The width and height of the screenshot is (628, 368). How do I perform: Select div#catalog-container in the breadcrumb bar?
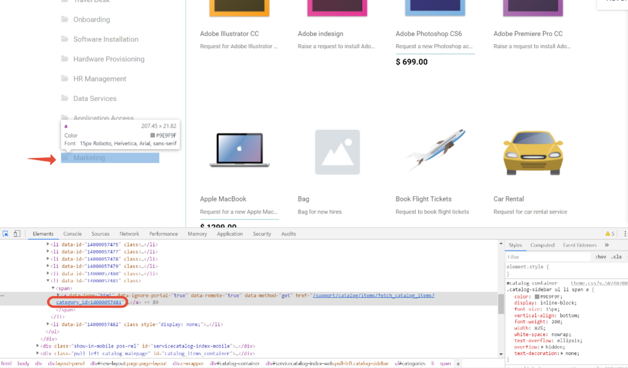234,363
